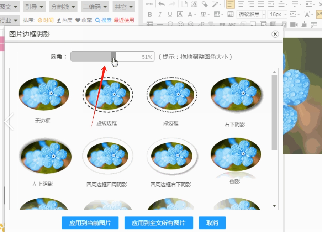The width and height of the screenshot is (322, 232).
Task: Click 取消 button
Action: point(212,223)
